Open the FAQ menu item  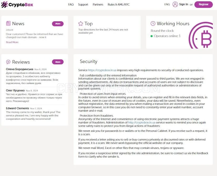71,4
